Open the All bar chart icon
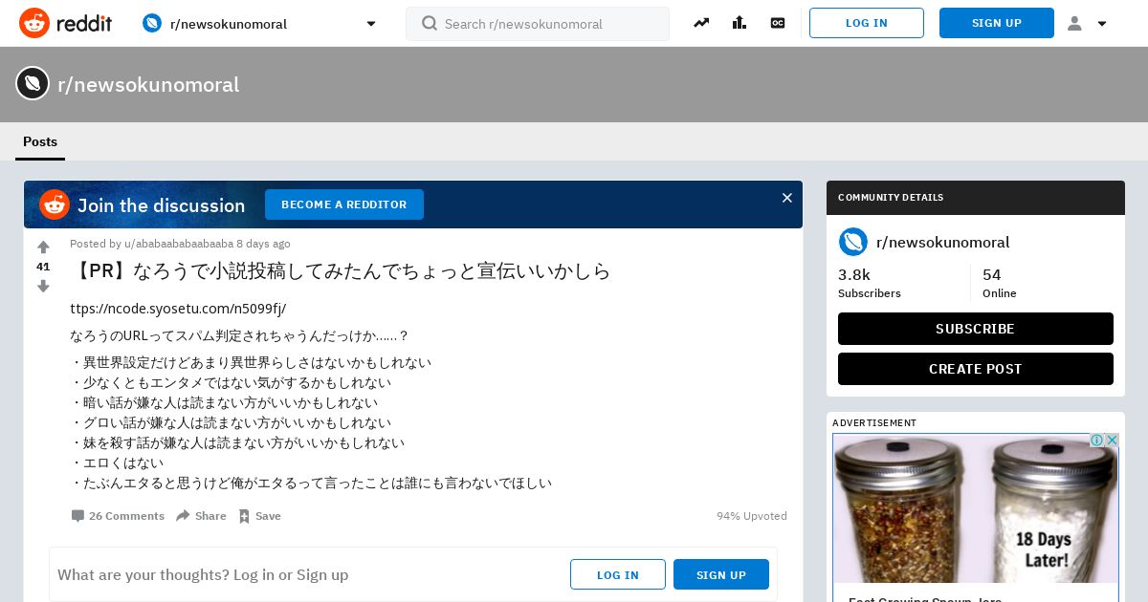Viewport: 1148px width, 602px height. click(x=740, y=23)
